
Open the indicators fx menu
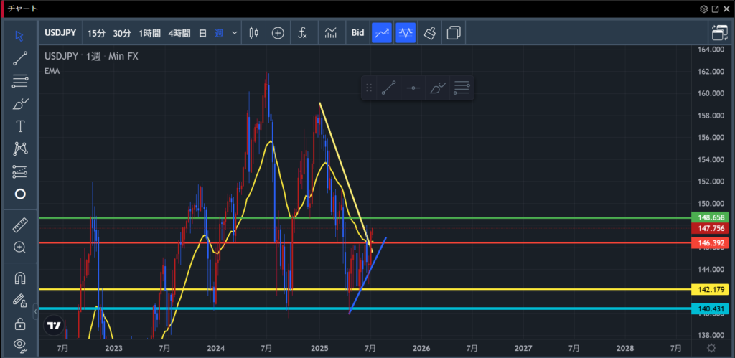[303, 33]
